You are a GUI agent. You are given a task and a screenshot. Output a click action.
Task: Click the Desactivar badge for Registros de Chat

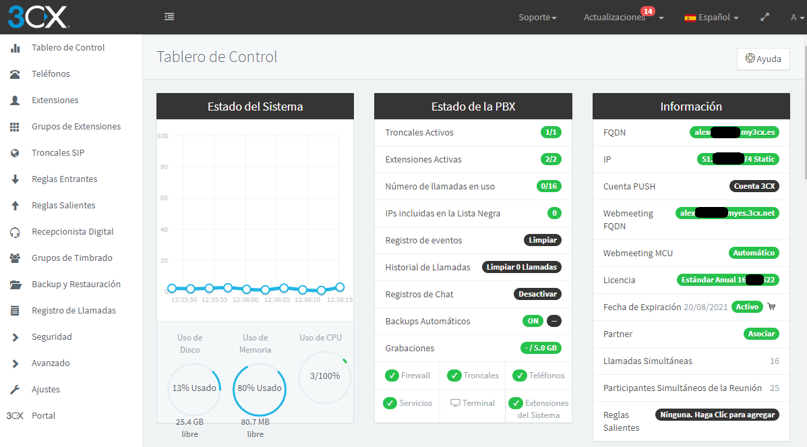(537, 294)
